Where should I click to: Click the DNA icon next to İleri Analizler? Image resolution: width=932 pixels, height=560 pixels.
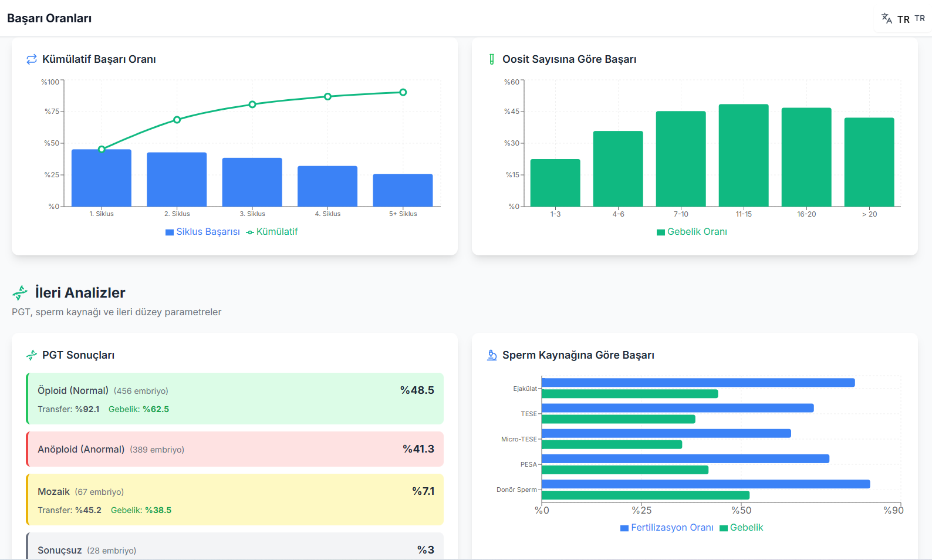click(20, 292)
